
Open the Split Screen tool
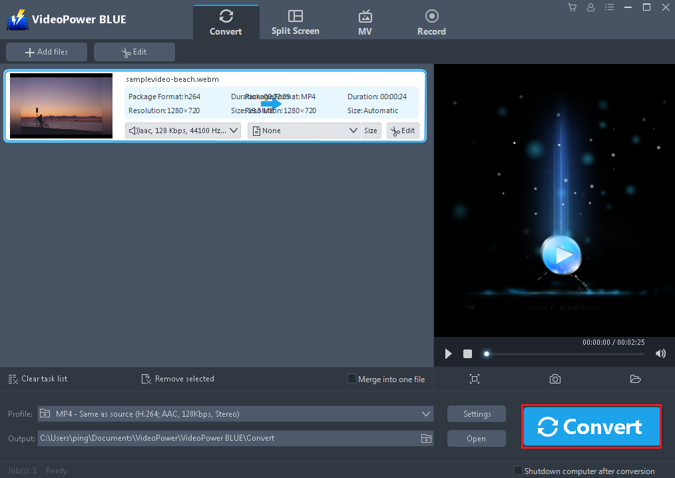[295, 20]
